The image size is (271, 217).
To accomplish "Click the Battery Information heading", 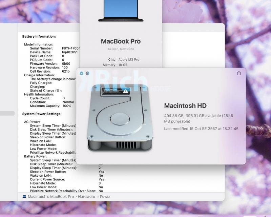I will click(x=39, y=36).
